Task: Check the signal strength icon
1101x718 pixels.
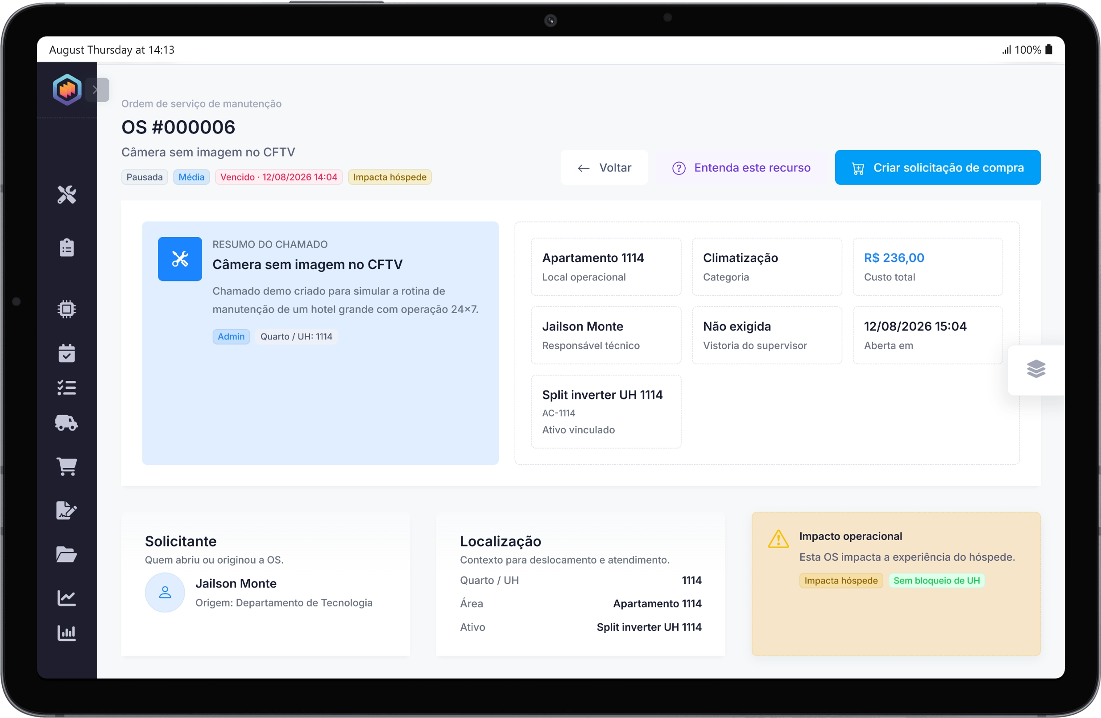Action: 1006,50
